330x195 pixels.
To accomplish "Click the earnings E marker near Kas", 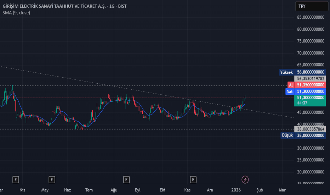I will click(x=193, y=180).
